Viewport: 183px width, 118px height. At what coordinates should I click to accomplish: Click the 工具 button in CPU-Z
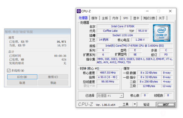tap(126, 104)
